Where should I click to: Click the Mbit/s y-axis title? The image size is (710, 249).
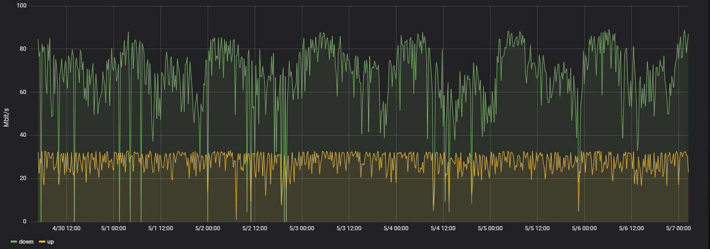click(x=7, y=114)
